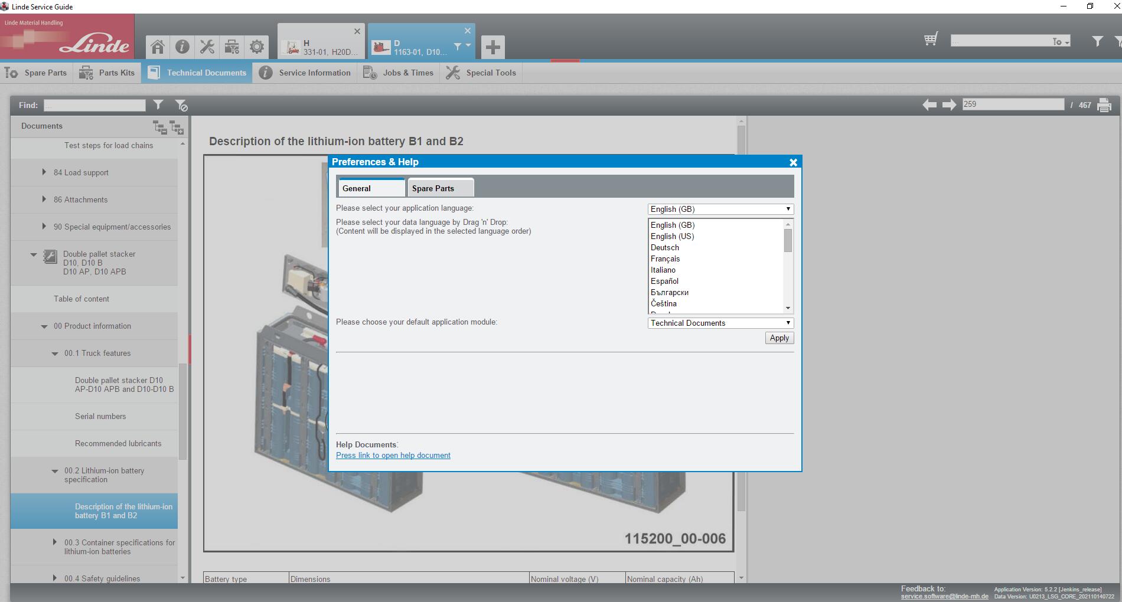Screen dimensions: 1122x602
Task: Print the current document
Action: coord(1104,105)
